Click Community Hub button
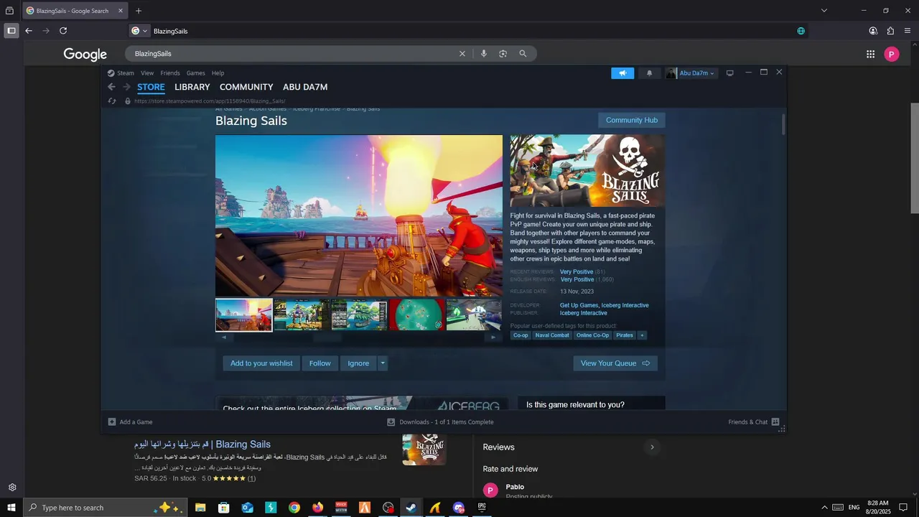This screenshot has height=517, width=919. [632, 120]
